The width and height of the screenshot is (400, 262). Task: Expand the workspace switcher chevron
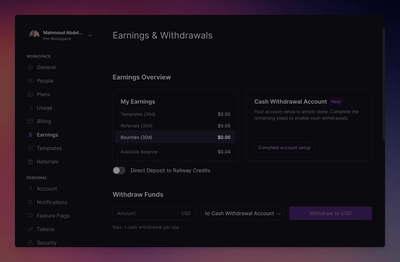click(x=90, y=35)
